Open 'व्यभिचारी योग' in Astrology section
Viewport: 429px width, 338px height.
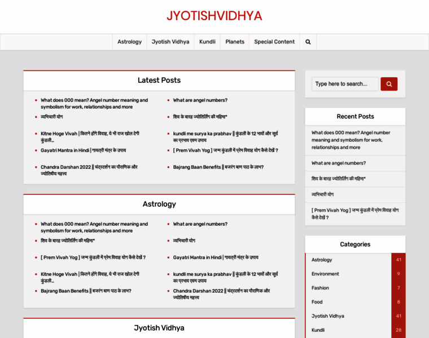coord(184,241)
